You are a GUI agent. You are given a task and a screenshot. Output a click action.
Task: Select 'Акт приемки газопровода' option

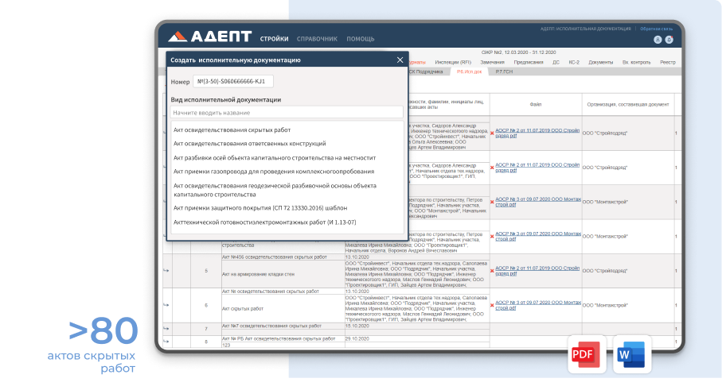point(274,172)
